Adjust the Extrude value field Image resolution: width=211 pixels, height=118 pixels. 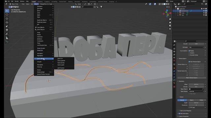(196, 87)
